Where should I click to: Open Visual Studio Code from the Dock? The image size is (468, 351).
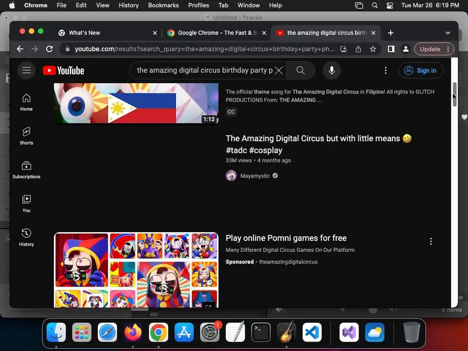point(312,332)
